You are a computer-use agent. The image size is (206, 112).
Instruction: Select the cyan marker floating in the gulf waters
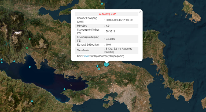pos(30,67)
